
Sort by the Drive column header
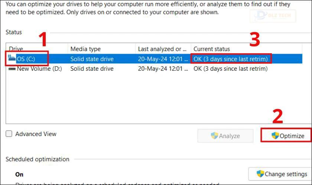16,49
